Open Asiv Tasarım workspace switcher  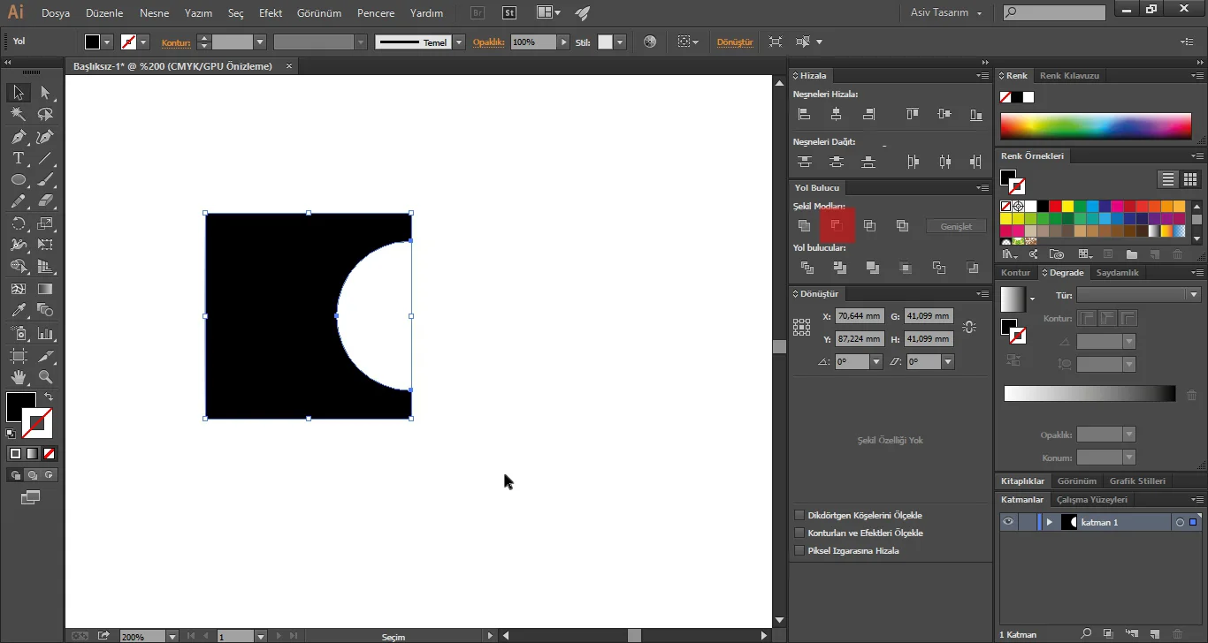point(946,13)
